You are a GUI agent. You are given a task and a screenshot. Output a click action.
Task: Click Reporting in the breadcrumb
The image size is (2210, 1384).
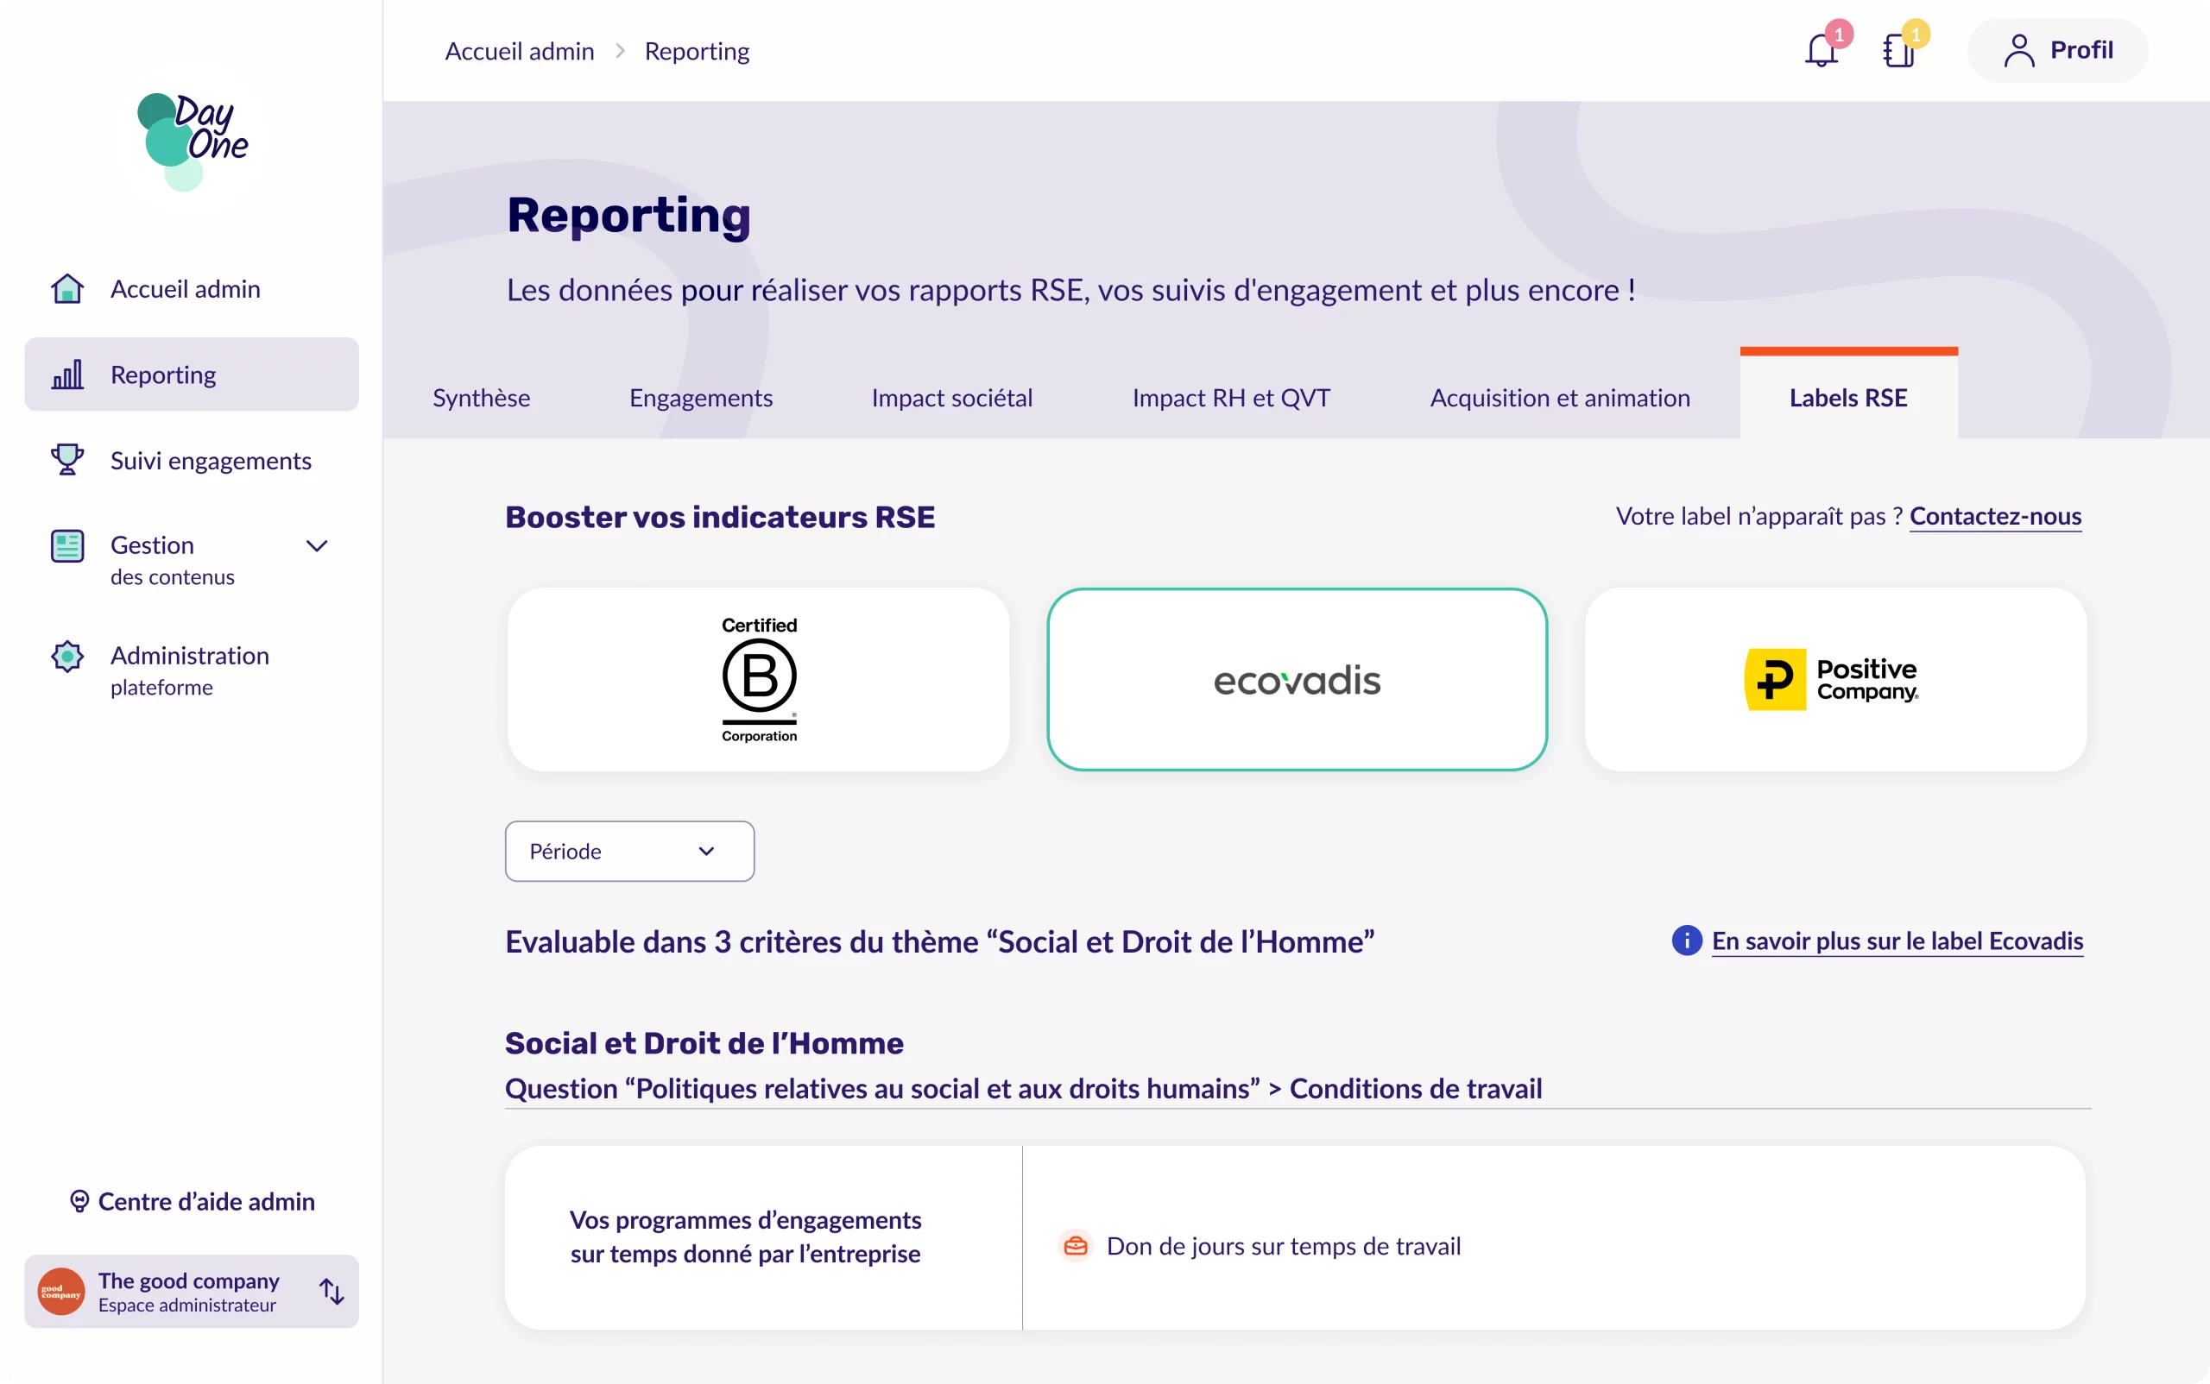pos(696,50)
